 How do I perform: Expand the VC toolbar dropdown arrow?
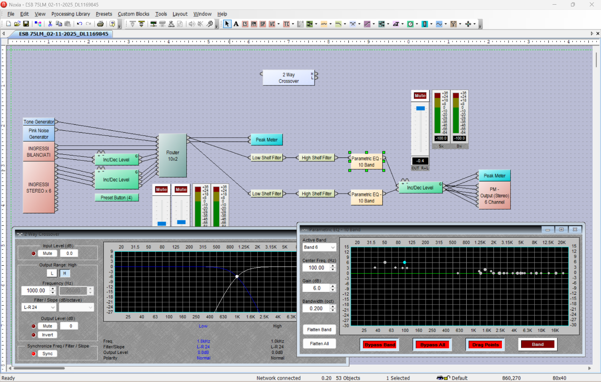(x=279, y=24)
